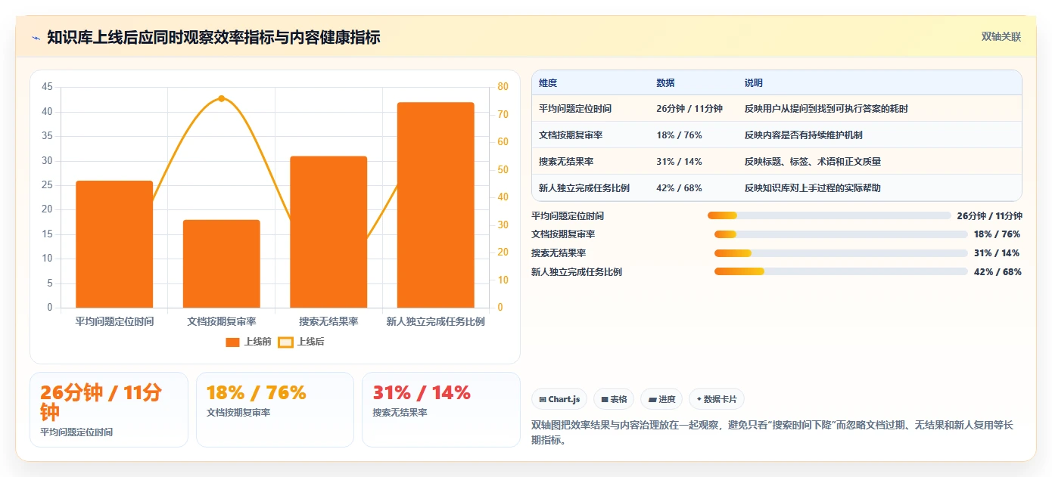Select the 表格 tag chip
This screenshot has height=477, width=1052.
[614, 399]
